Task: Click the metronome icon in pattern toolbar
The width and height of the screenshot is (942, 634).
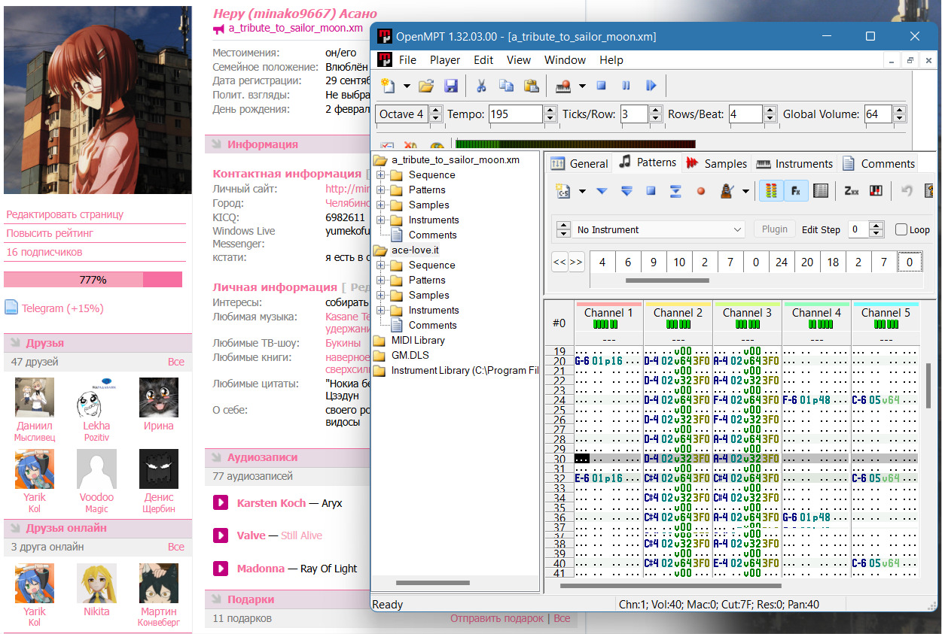Action: tap(727, 191)
